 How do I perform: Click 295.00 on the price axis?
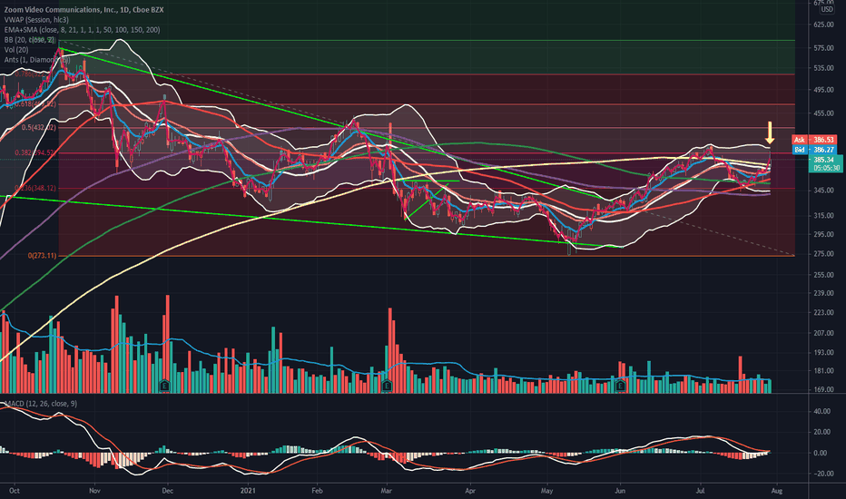pos(824,235)
